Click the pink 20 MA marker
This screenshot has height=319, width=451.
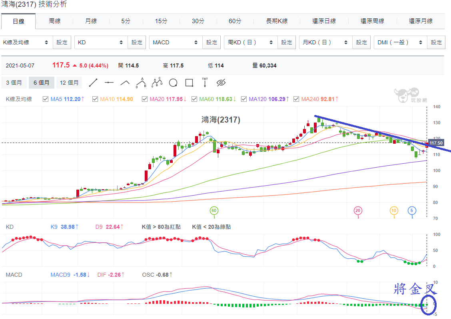coord(358,210)
